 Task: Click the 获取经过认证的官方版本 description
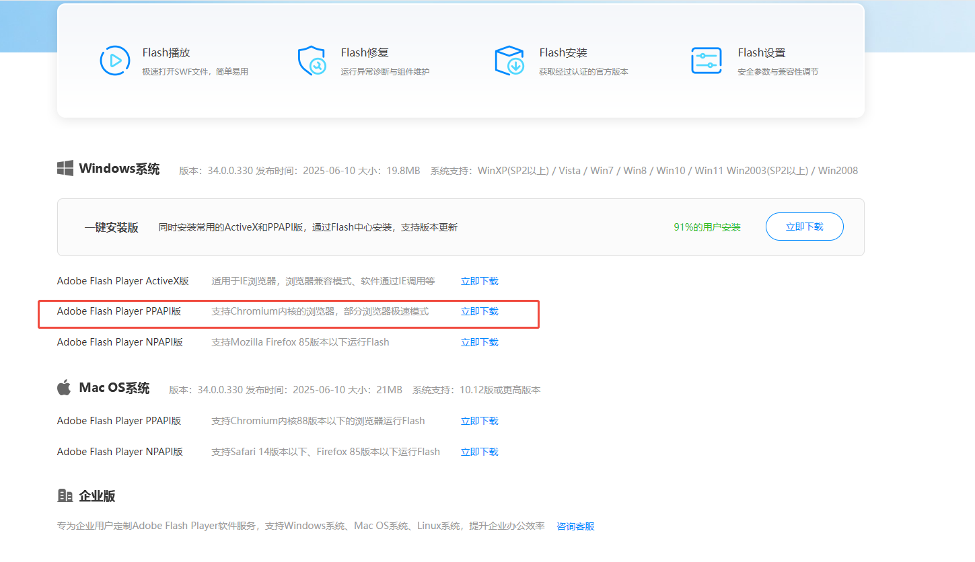583,72
